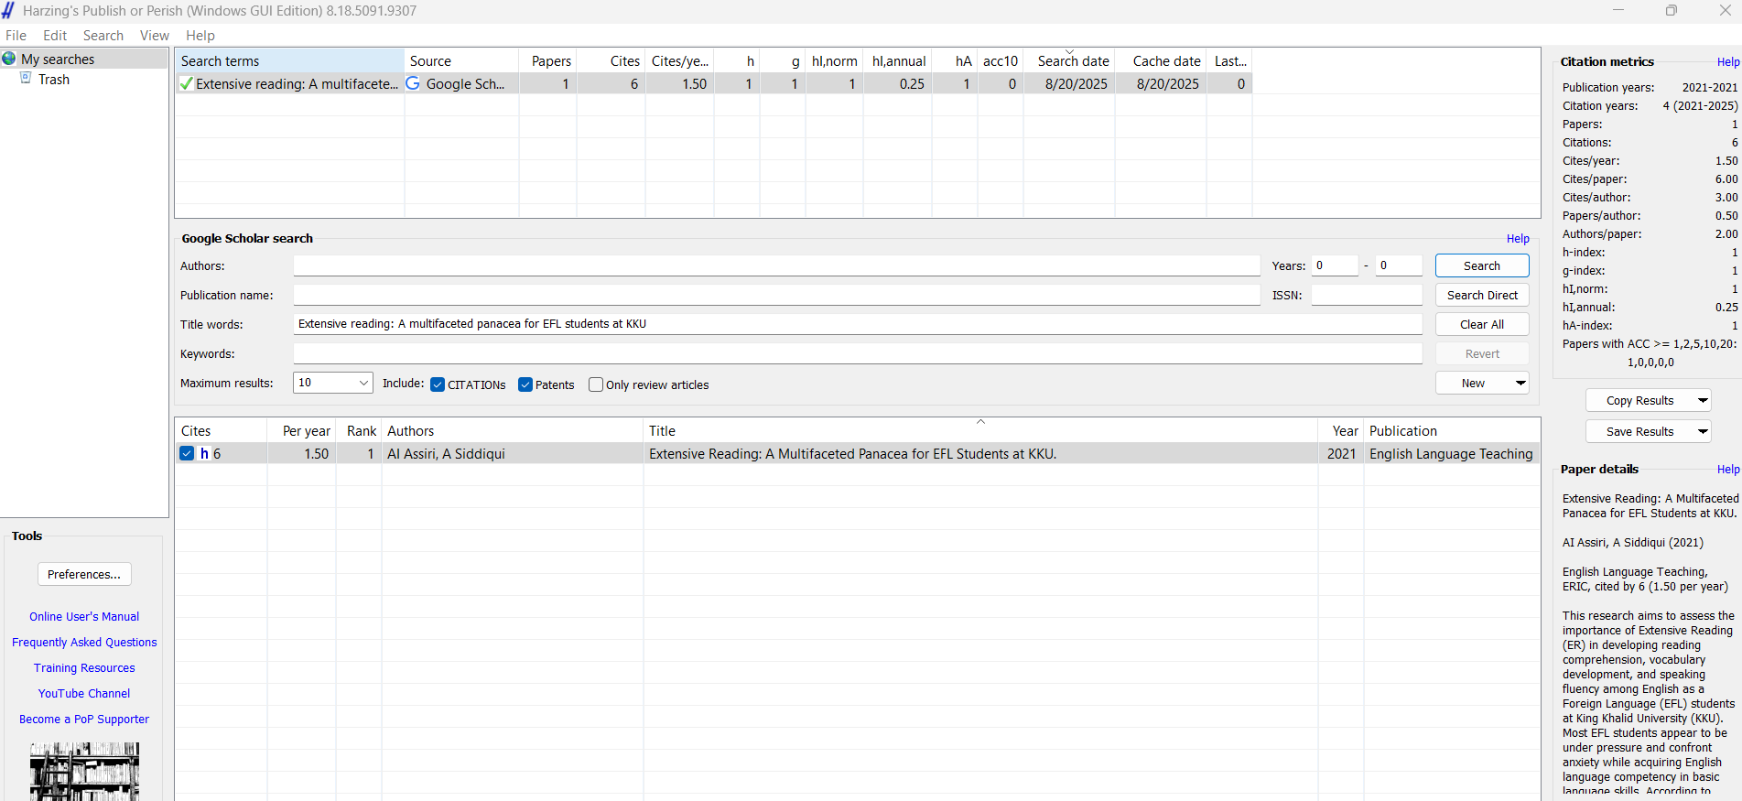Click green checkmark icon on the search row
The width and height of the screenshot is (1742, 801).
coord(187,84)
